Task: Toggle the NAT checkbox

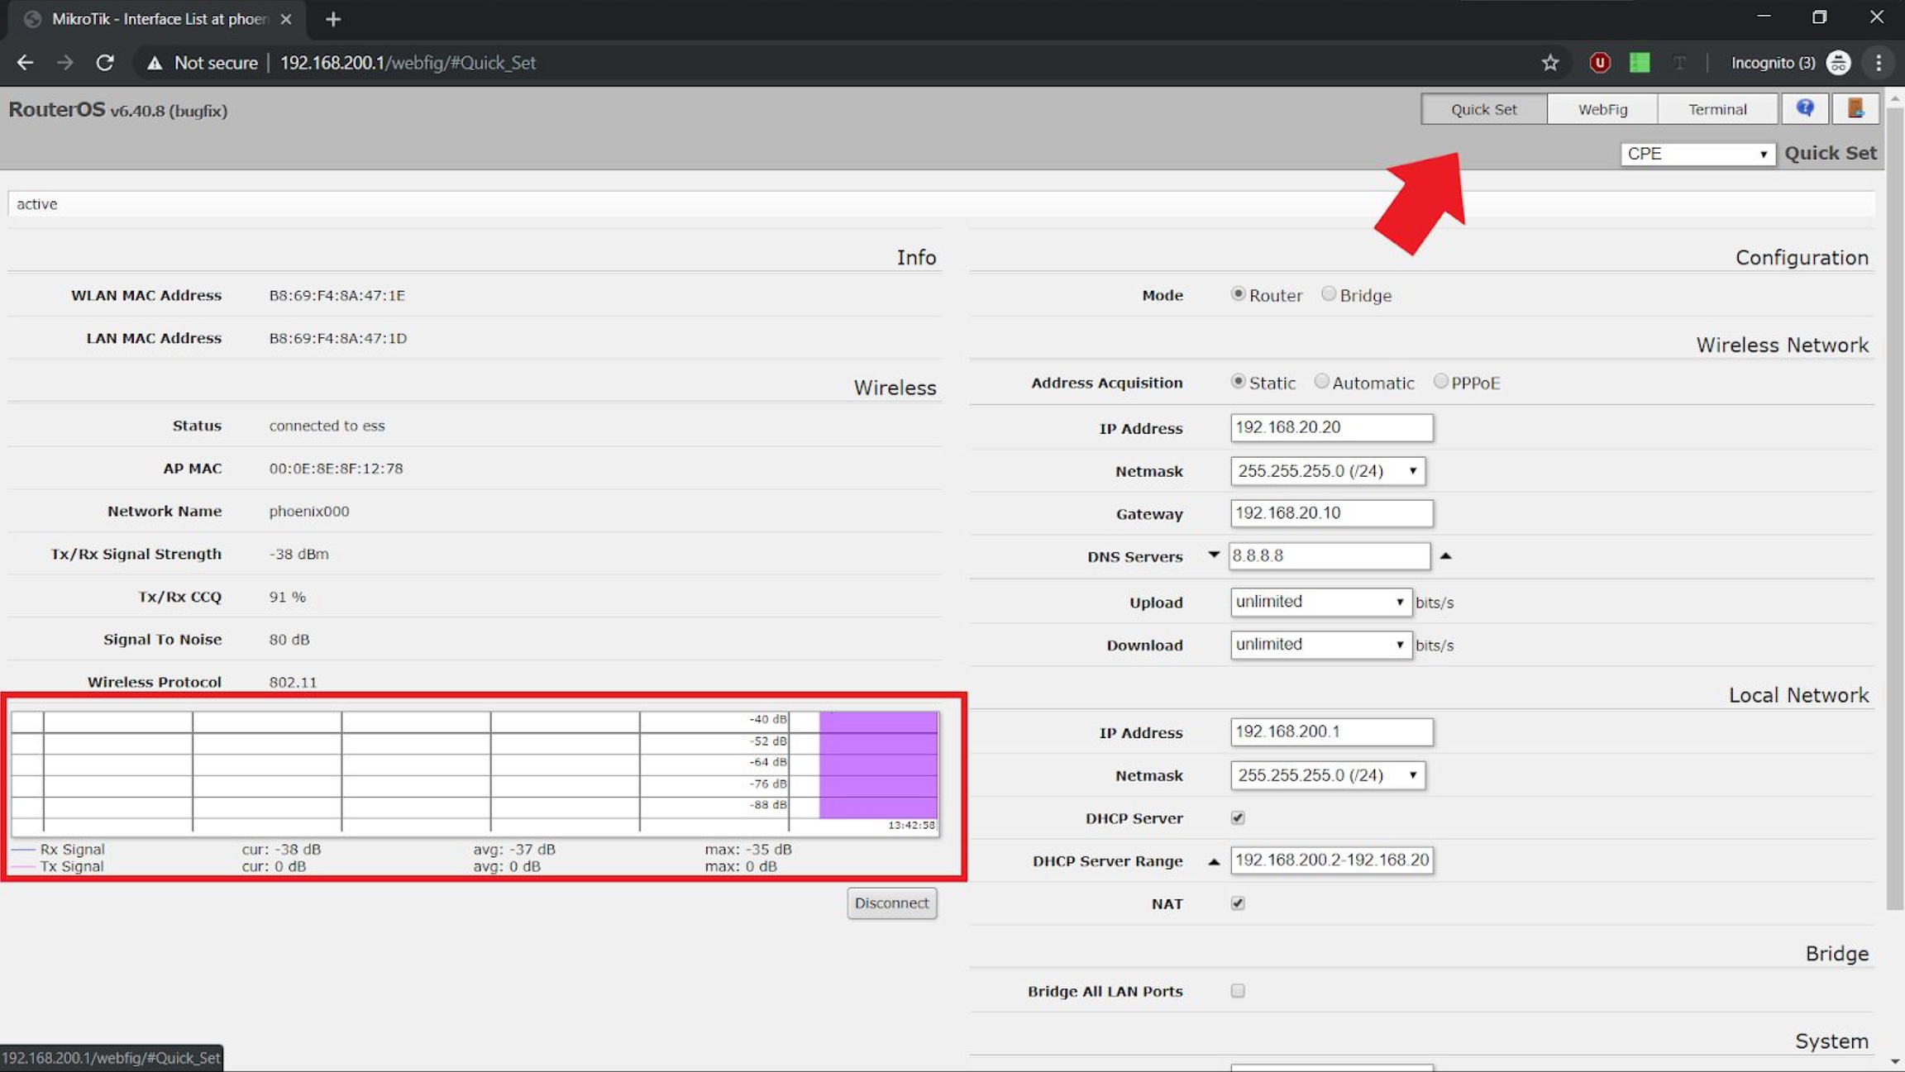Action: pyautogui.click(x=1238, y=903)
